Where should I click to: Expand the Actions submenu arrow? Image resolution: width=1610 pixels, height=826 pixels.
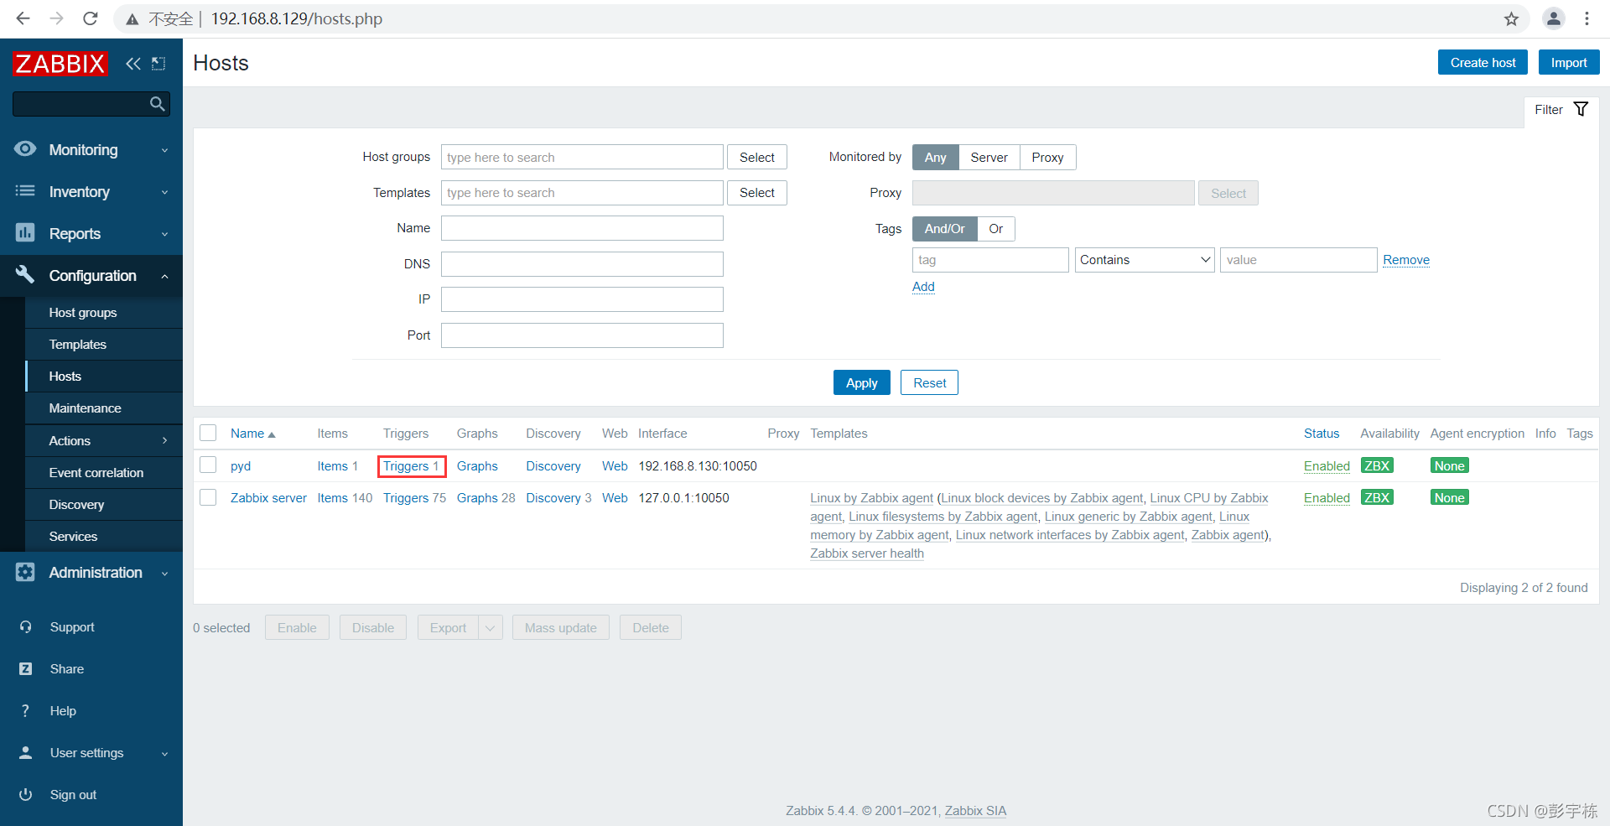[x=164, y=440]
